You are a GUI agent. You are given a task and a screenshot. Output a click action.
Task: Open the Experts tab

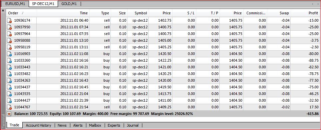tap(114, 125)
